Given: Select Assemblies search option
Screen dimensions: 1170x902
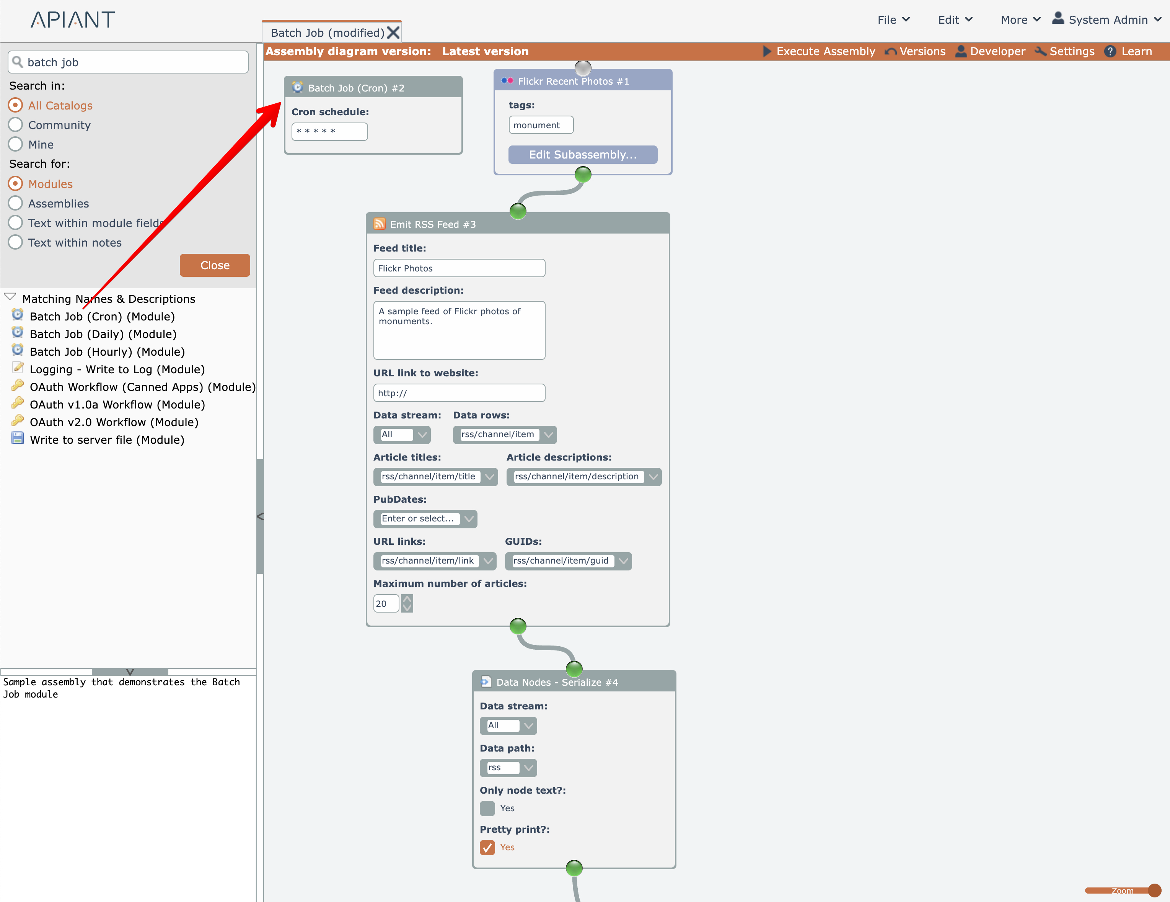Looking at the screenshot, I should click(x=16, y=203).
